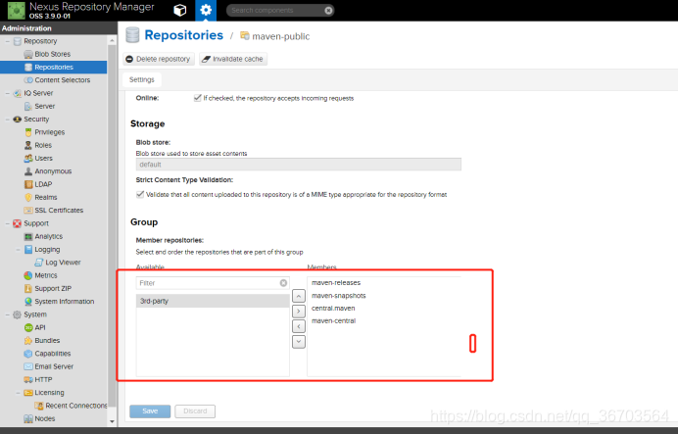The image size is (678, 434).
Task: Focus the Search components field
Action: pyautogui.click(x=276, y=11)
